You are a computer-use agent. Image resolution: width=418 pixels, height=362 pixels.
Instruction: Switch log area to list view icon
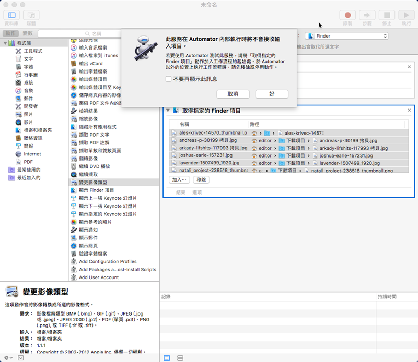167,358
